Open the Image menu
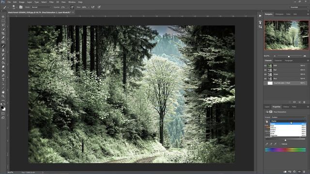The image size is (310, 174). pyautogui.click(x=22, y=2)
